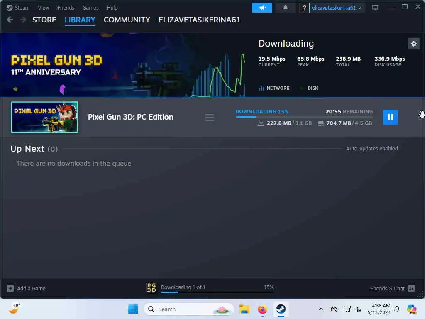Open File Explorer from the taskbar
Image resolution: width=425 pixels, height=319 pixels.
(x=244, y=309)
